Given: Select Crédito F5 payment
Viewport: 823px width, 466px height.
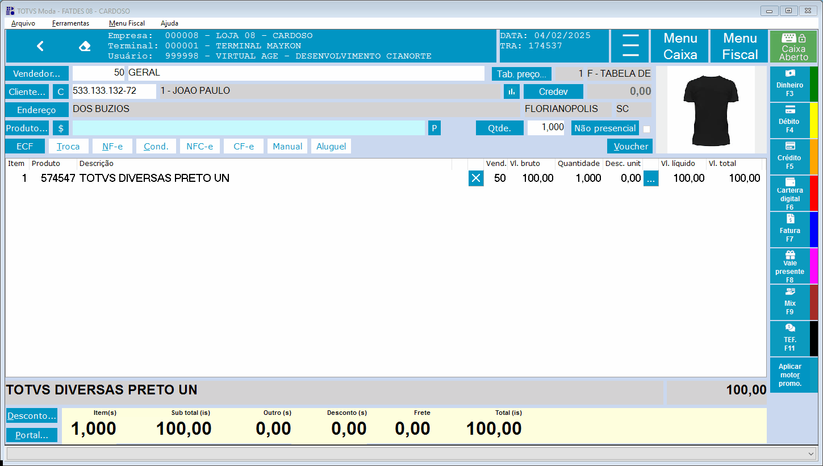Looking at the screenshot, I should coord(790,157).
